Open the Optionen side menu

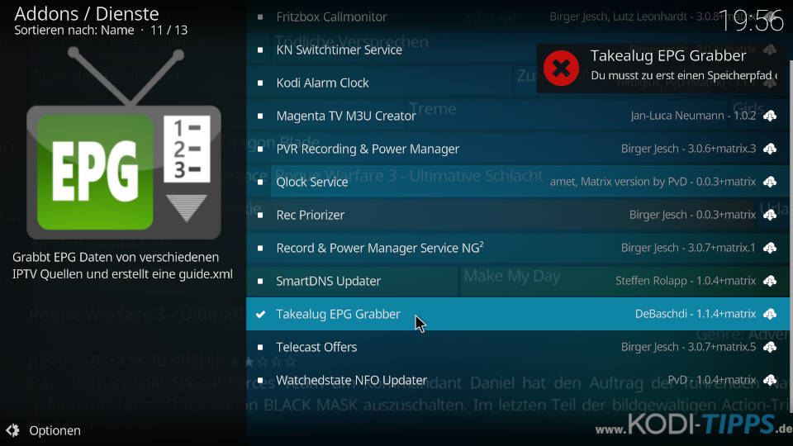point(55,430)
